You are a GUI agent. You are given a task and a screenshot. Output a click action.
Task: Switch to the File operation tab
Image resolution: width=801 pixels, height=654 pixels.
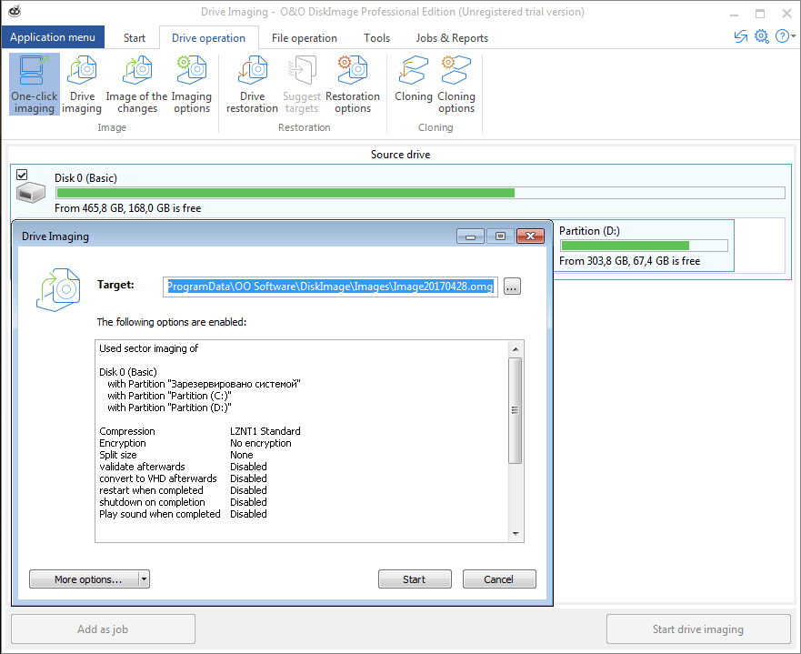coord(305,38)
